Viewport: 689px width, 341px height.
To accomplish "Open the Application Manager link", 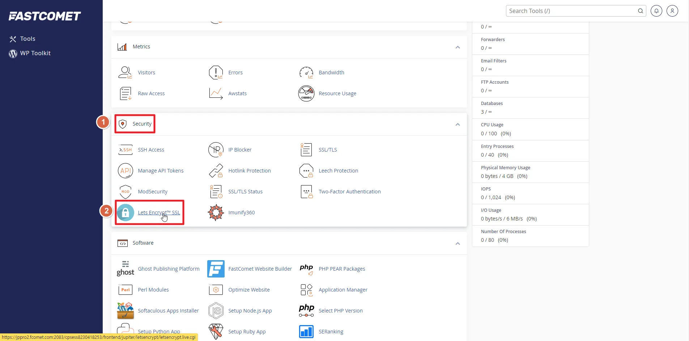I will 343,290.
